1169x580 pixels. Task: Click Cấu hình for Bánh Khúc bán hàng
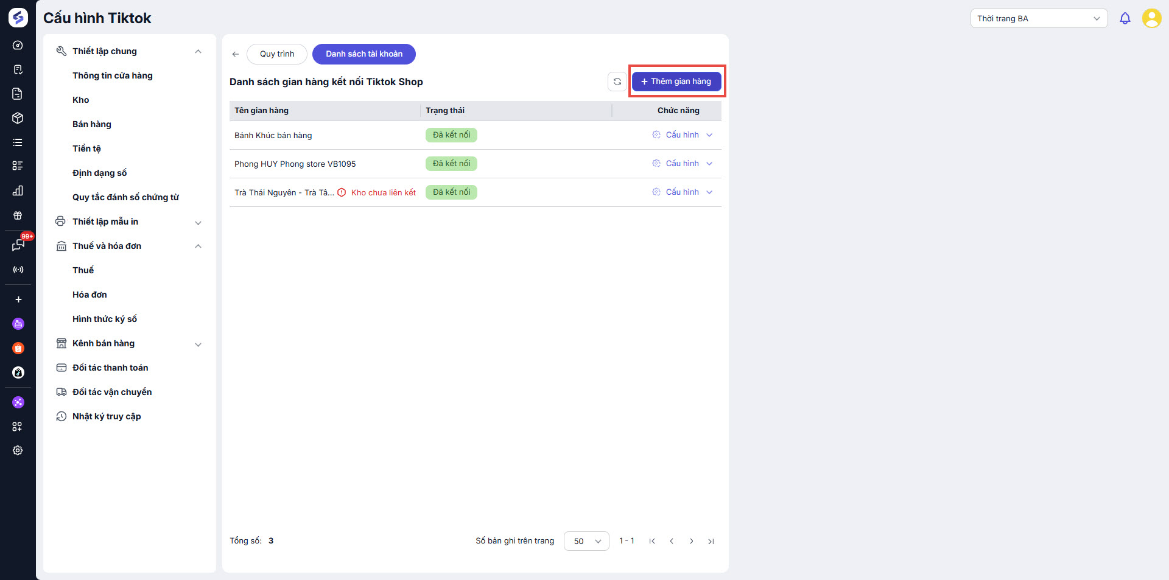point(682,135)
